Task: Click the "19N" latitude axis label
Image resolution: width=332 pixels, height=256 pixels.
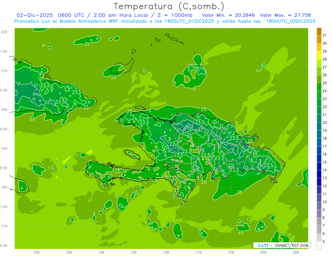Action: click(x=4, y=149)
